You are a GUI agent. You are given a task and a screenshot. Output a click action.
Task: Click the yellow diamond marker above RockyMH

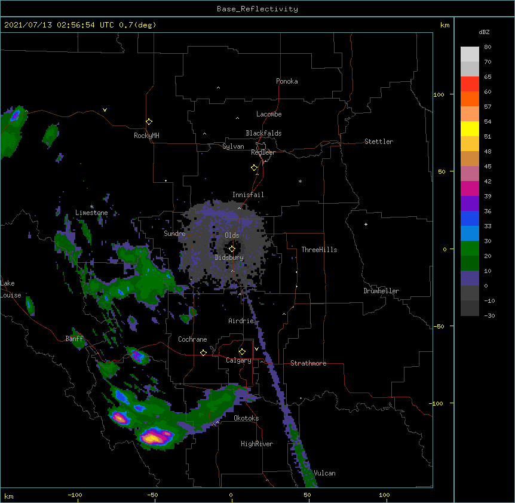pyautogui.click(x=149, y=121)
